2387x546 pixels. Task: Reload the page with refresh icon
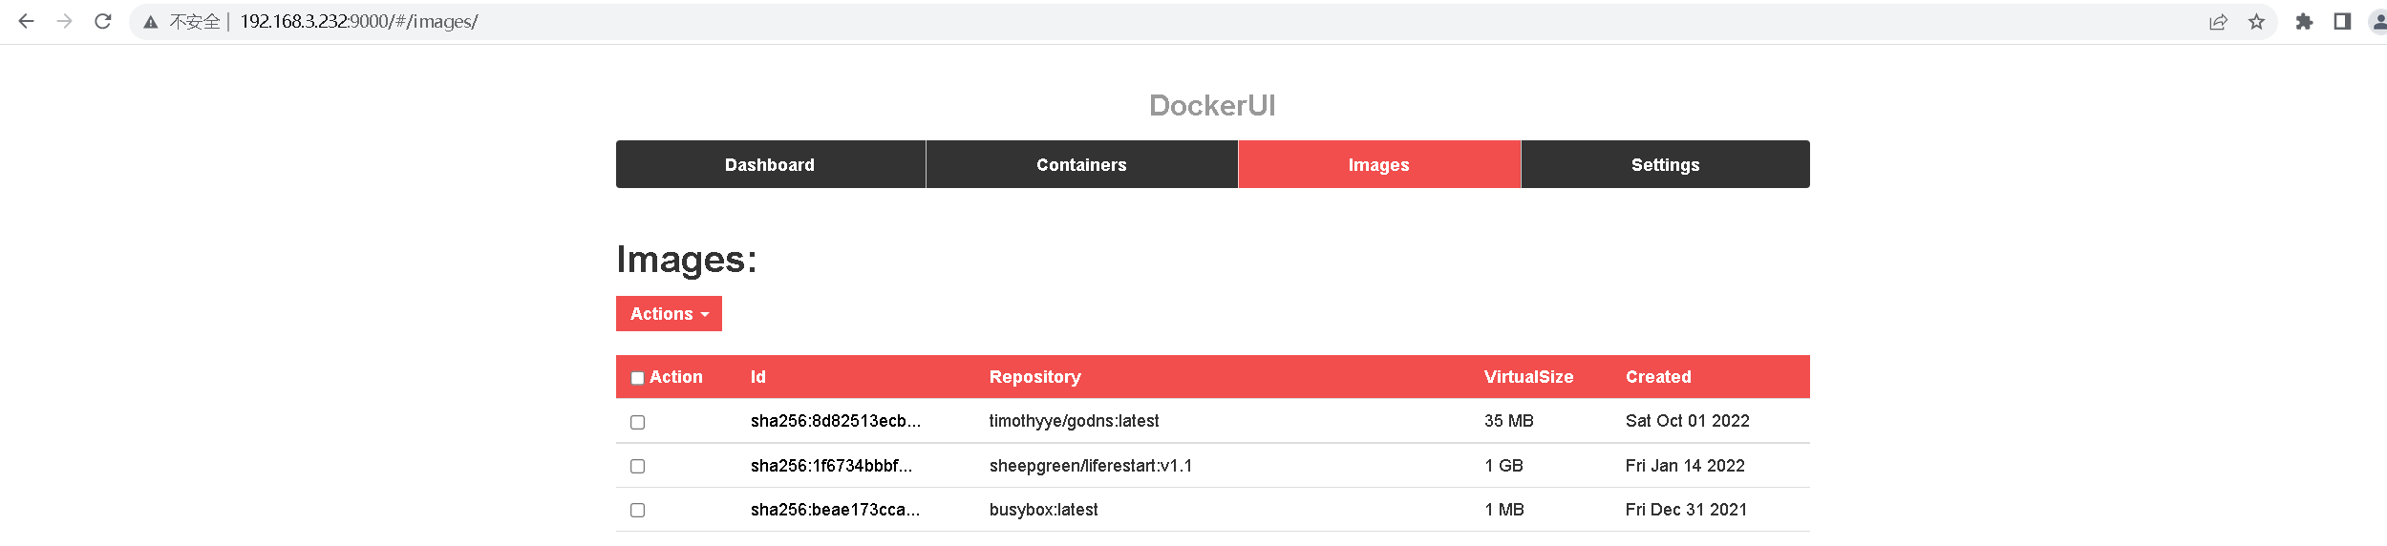(103, 21)
